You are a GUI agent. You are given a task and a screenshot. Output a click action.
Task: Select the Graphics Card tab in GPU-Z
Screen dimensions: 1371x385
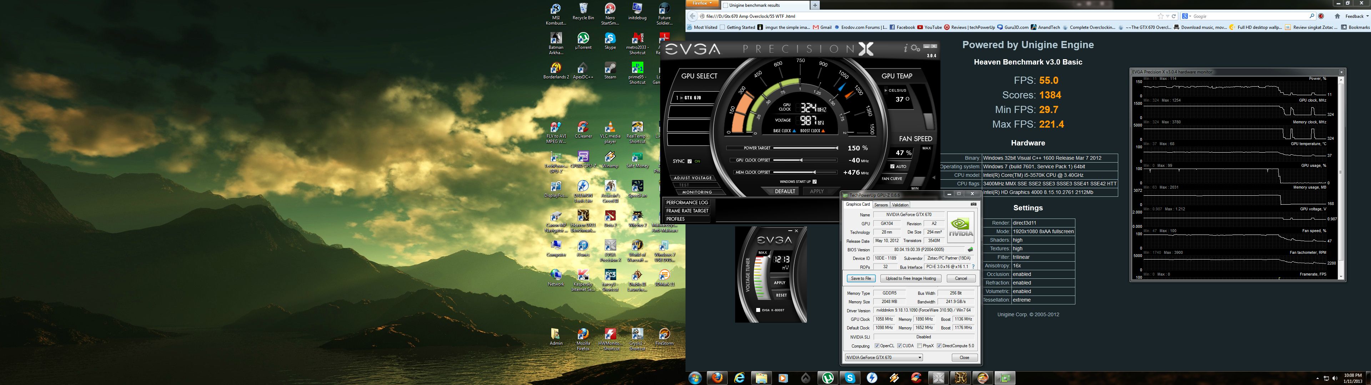(x=858, y=205)
